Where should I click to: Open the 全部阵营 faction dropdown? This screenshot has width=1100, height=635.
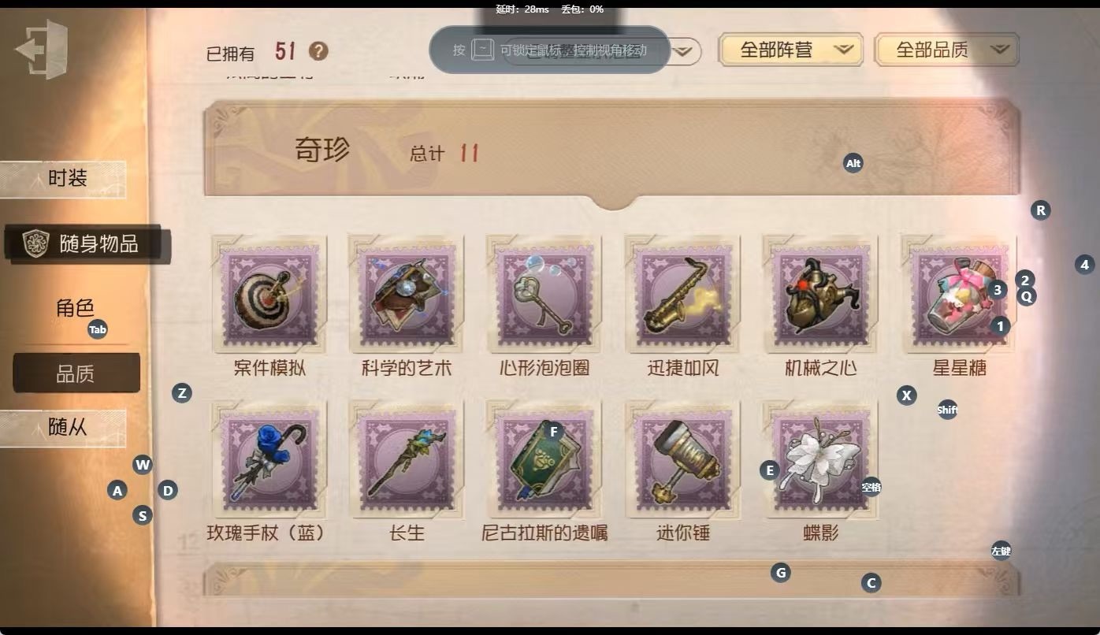790,50
